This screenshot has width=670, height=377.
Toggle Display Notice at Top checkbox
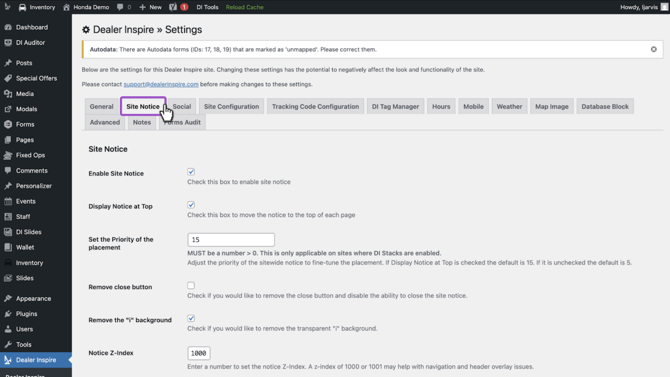191,205
